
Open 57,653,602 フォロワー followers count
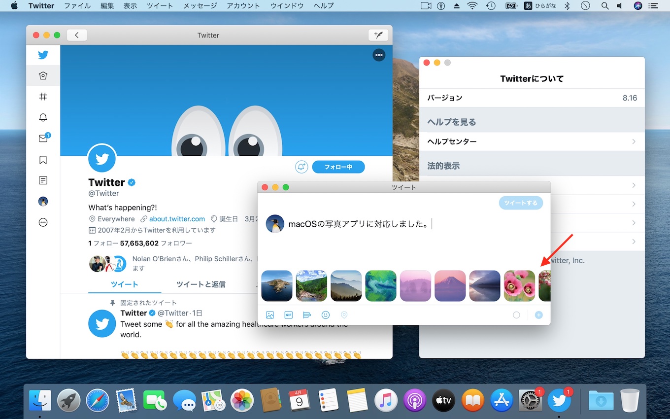156,243
